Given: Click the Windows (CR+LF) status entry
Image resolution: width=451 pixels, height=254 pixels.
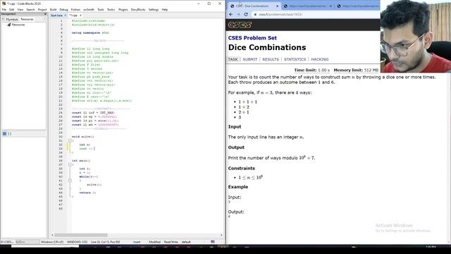Looking at the screenshot, I should [x=52, y=242].
